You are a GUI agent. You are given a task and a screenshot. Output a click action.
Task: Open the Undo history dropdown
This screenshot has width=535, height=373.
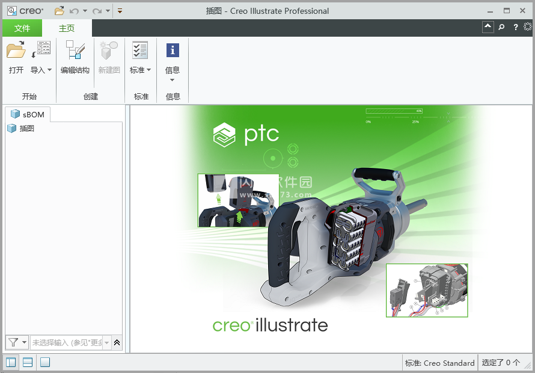click(85, 11)
